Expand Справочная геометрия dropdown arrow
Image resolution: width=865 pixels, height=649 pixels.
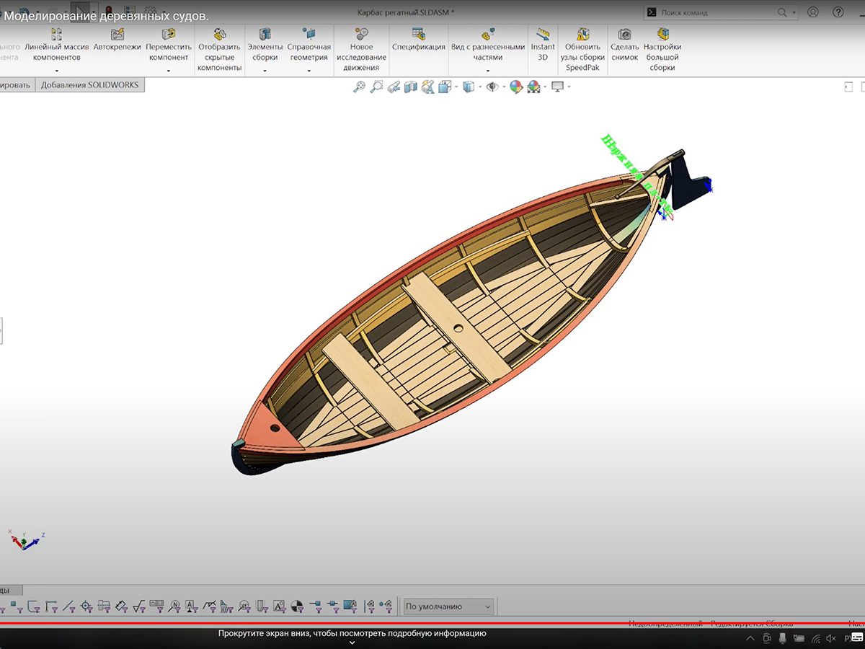[x=309, y=71]
